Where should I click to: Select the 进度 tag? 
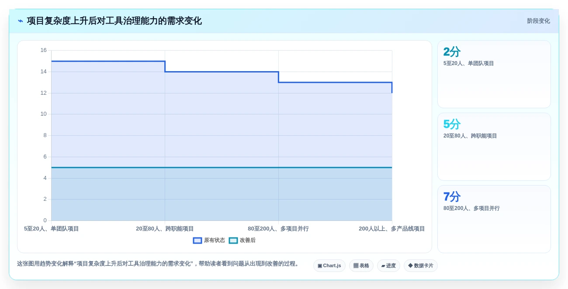coord(388,266)
